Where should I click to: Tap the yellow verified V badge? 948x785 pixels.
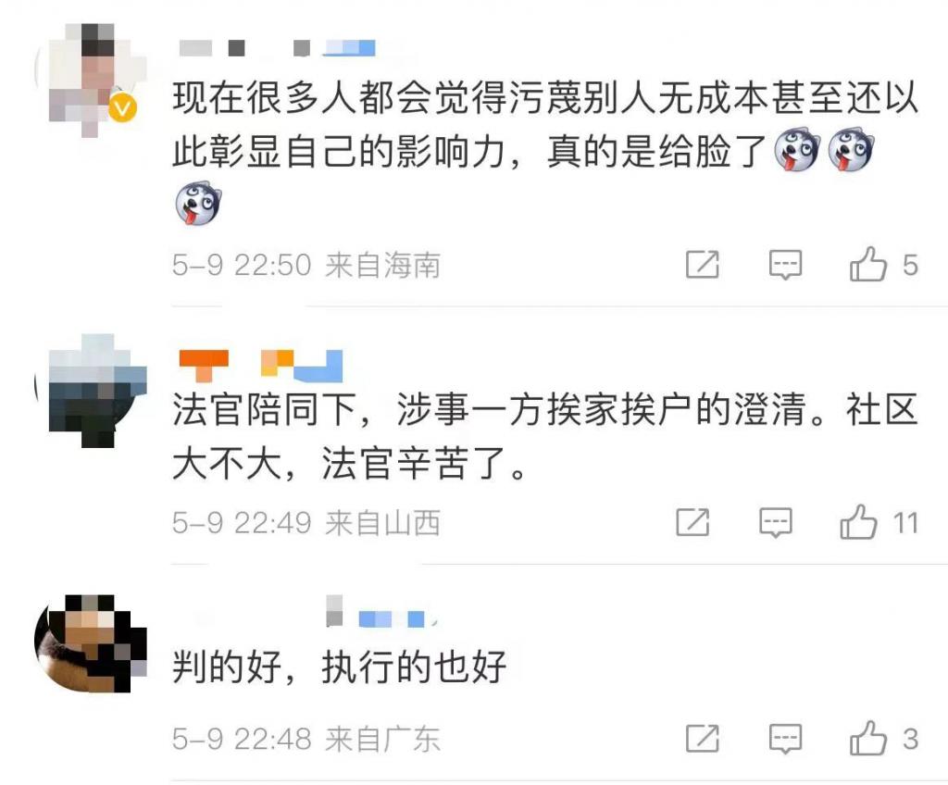click(123, 108)
